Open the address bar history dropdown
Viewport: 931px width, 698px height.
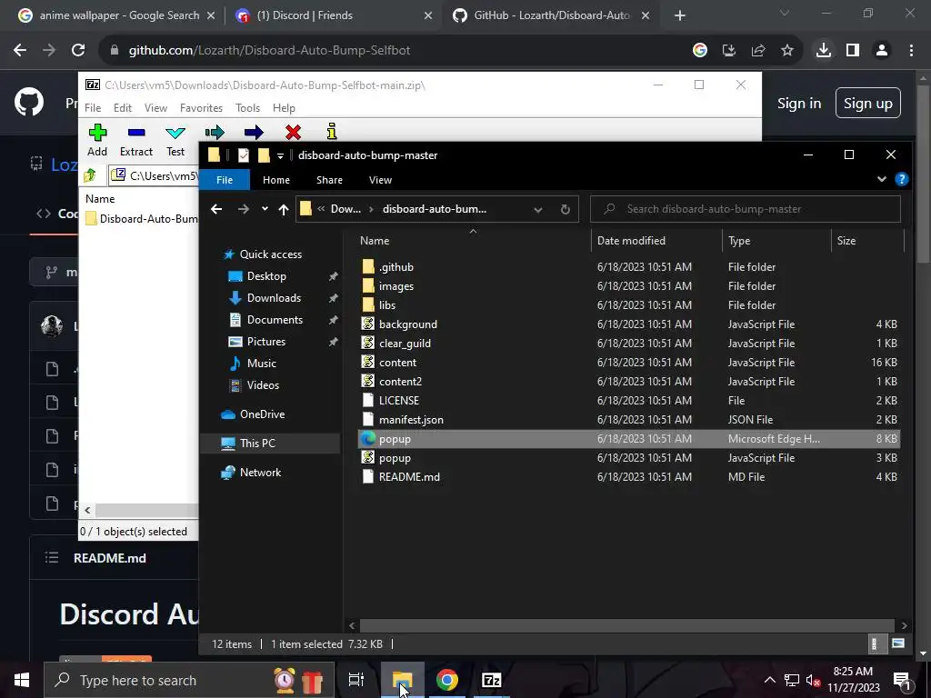(538, 210)
